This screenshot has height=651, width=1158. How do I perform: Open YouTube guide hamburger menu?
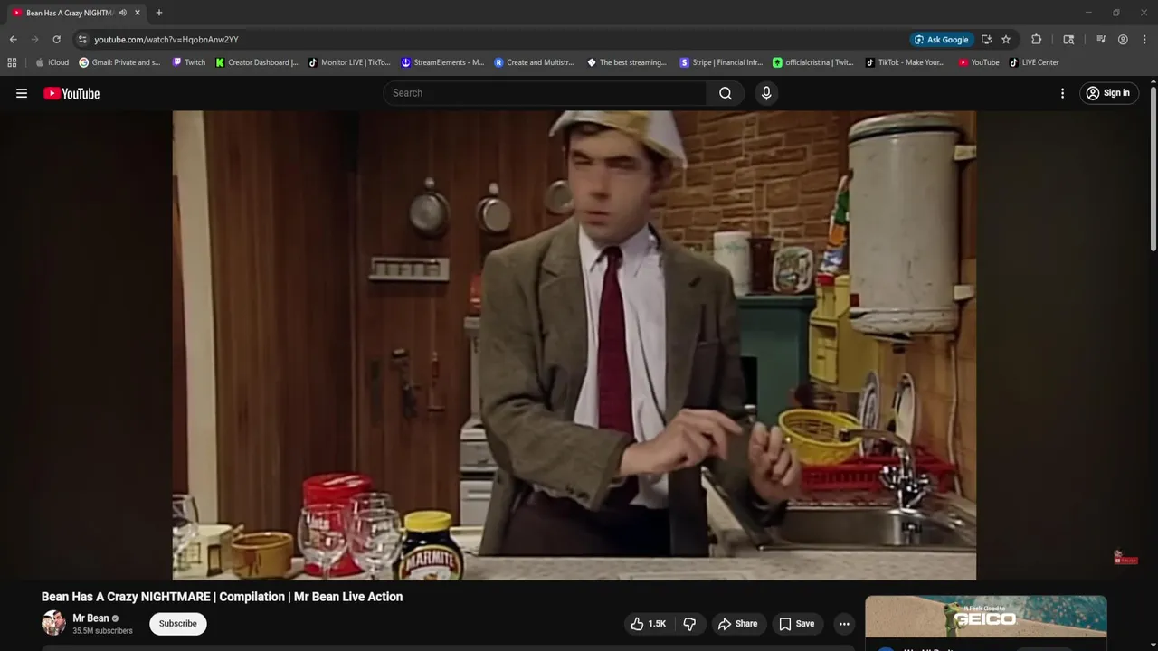(x=22, y=93)
